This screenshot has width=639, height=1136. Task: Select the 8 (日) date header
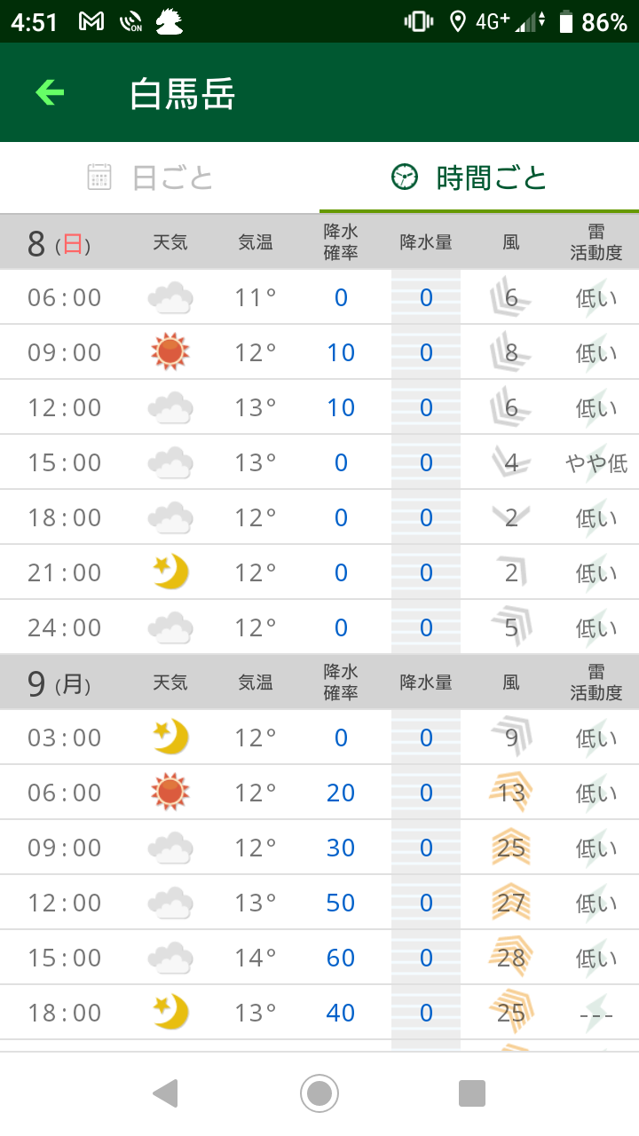point(59,242)
